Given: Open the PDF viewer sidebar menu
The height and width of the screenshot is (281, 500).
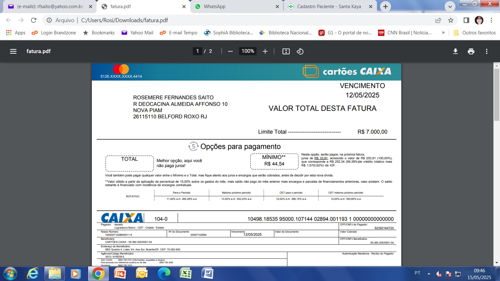Looking at the screenshot, I should click(13, 51).
